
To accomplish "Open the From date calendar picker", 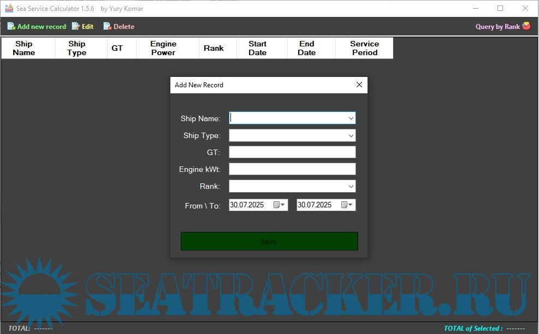I will [x=279, y=205].
